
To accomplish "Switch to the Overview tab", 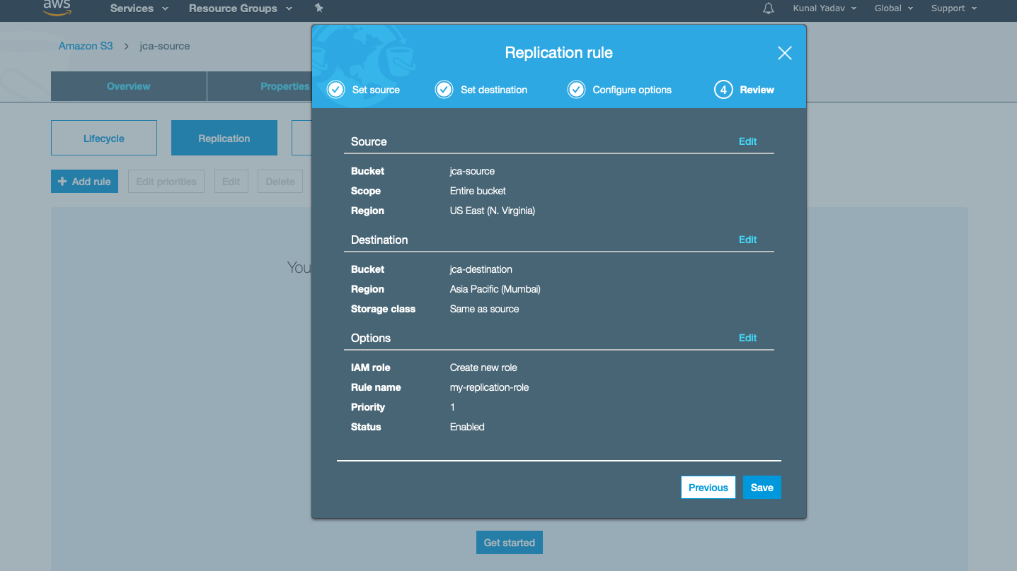I will pos(129,86).
